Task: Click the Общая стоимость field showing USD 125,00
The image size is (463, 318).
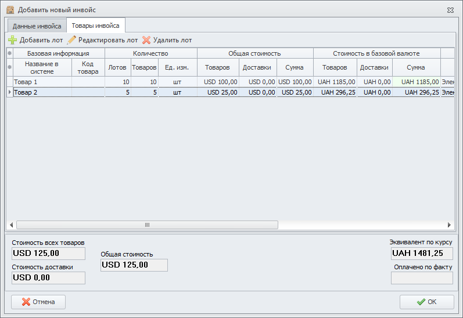Action: [x=134, y=265]
